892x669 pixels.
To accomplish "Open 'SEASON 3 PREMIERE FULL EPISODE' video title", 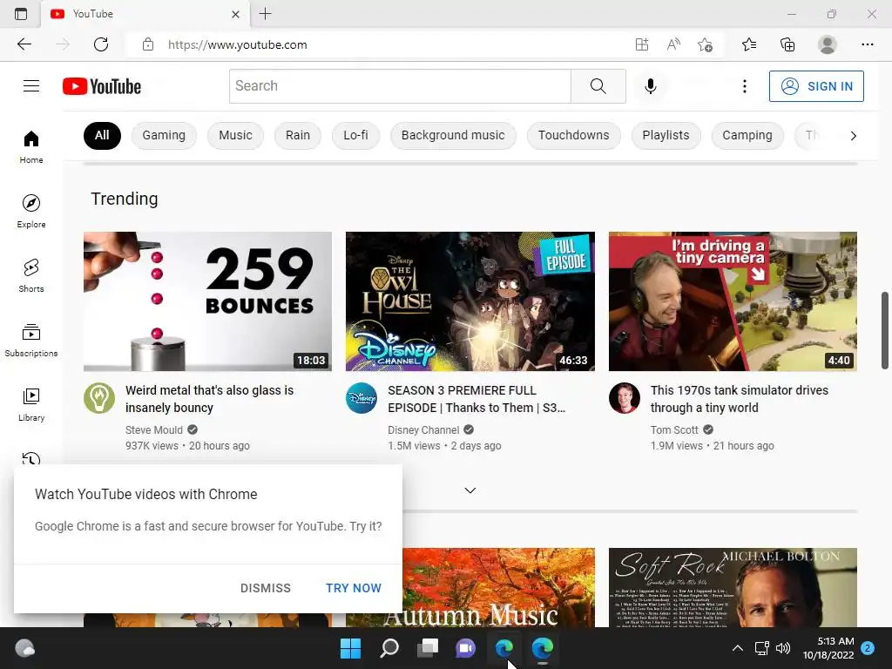I will pyautogui.click(x=476, y=399).
